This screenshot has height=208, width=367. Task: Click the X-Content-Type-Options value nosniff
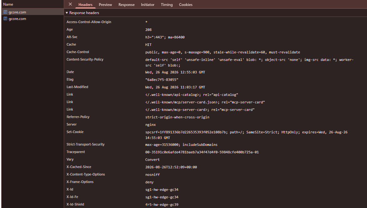(152, 175)
